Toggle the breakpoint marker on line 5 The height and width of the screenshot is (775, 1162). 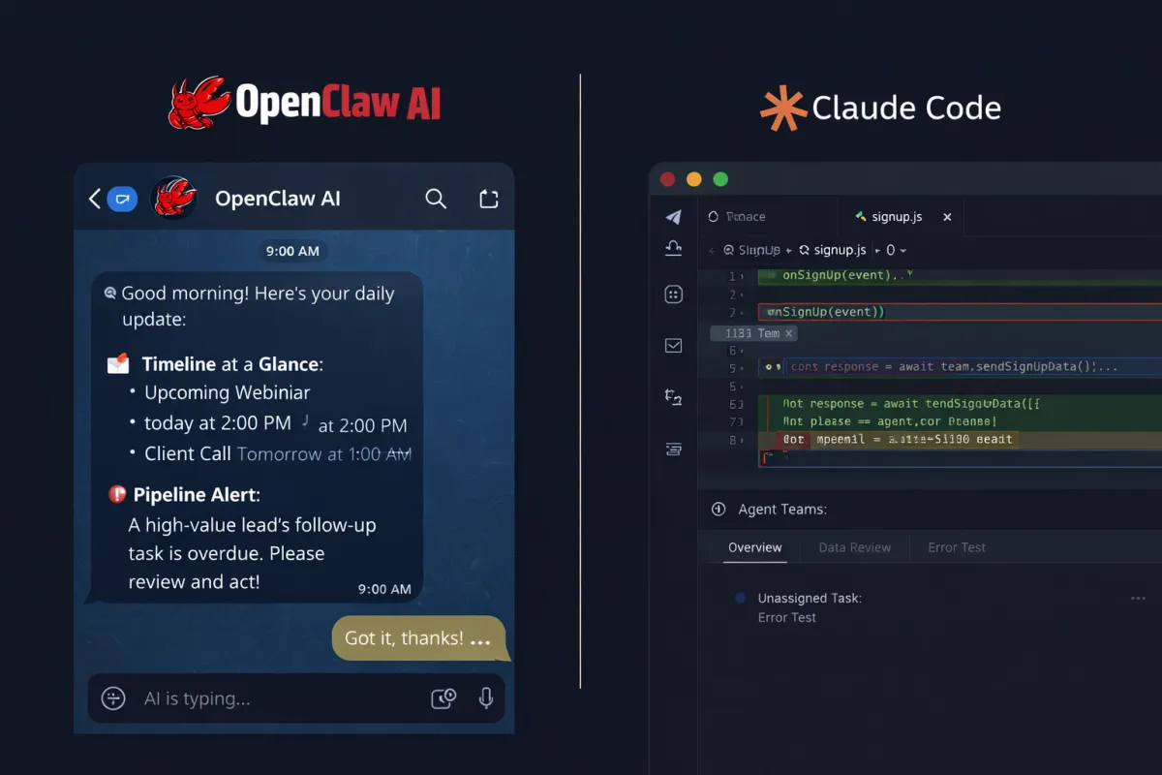(x=769, y=367)
